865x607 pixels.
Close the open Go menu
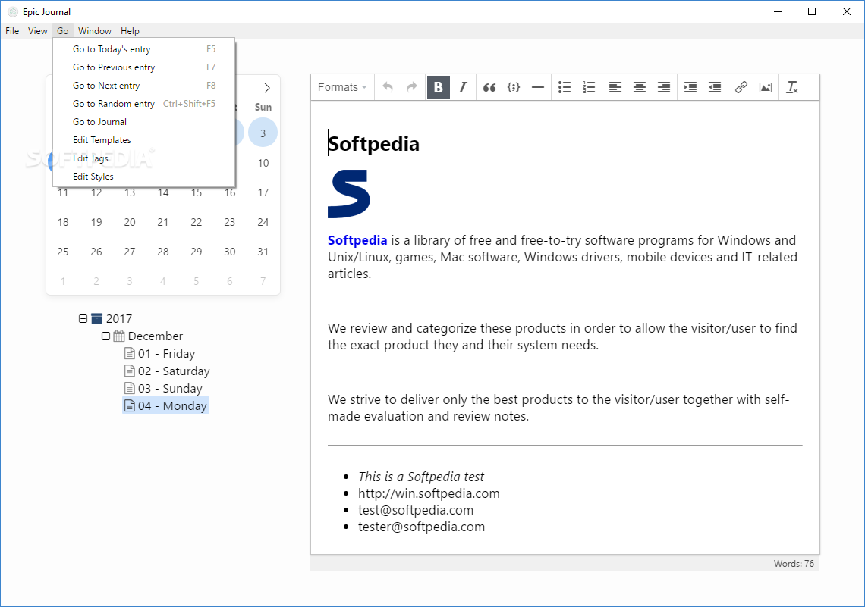click(x=63, y=31)
